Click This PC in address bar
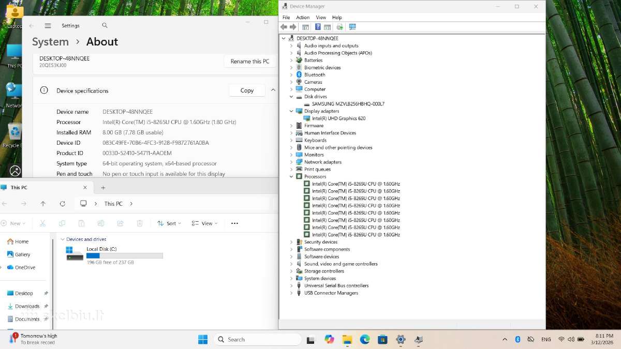The width and height of the screenshot is (621, 349). click(x=113, y=204)
